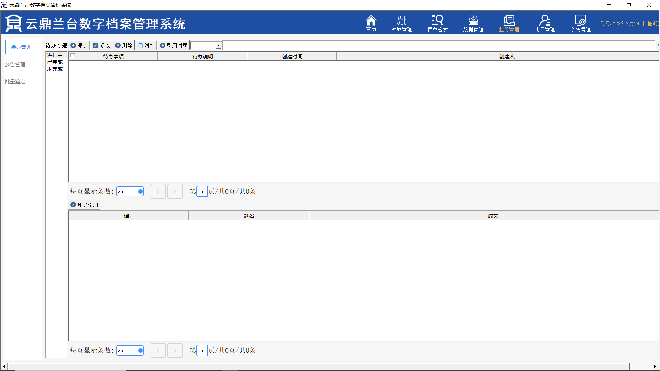
Task: Toggle the select-all checkbox in table header
Action: 73,55
